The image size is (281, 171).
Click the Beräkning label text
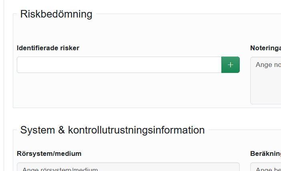pyautogui.click(x=265, y=153)
